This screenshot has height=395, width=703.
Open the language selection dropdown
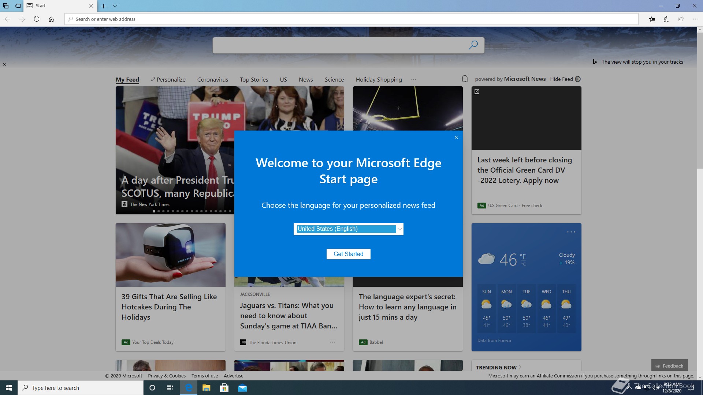348,229
